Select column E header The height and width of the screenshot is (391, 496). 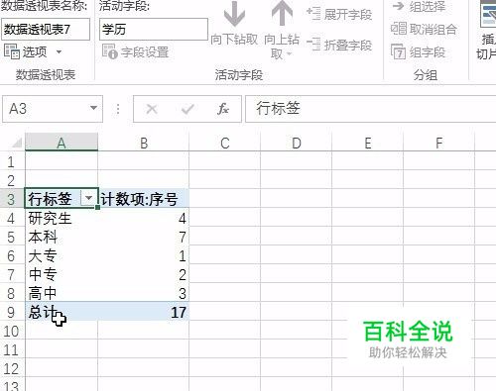pos(368,143)
